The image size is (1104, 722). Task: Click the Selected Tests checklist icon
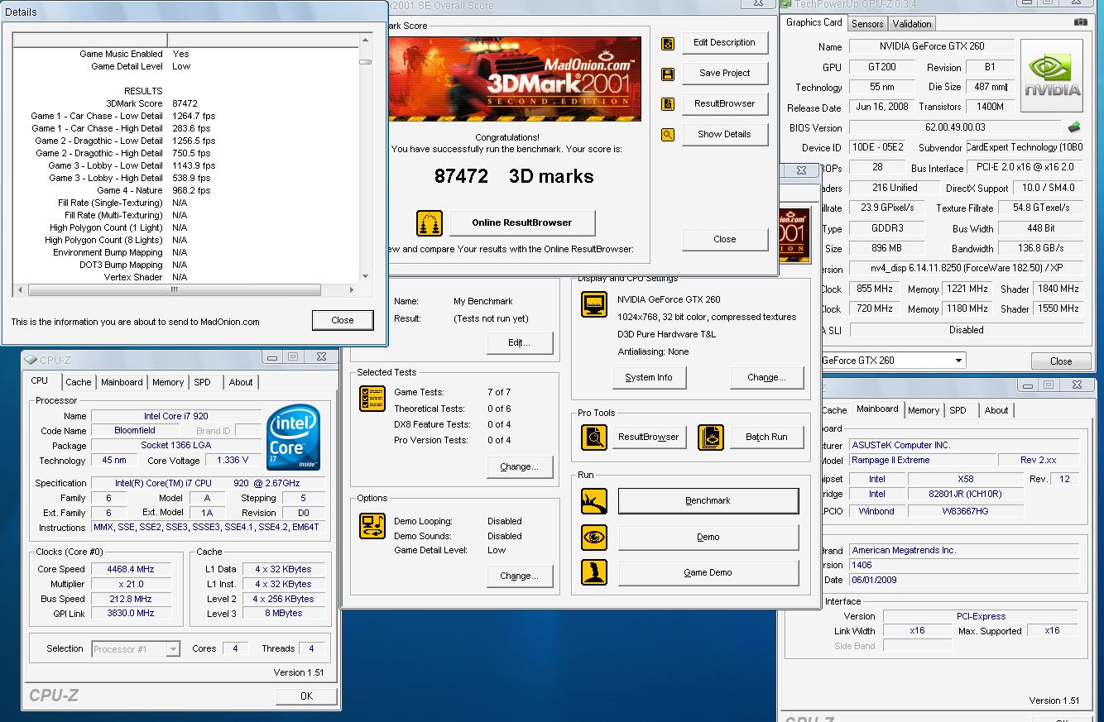[x=372, y=399]
